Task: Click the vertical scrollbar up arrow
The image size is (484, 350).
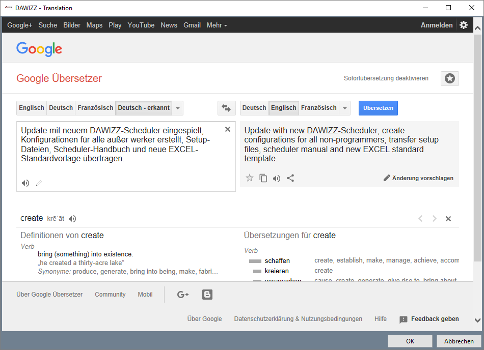Action: [477, 28]
